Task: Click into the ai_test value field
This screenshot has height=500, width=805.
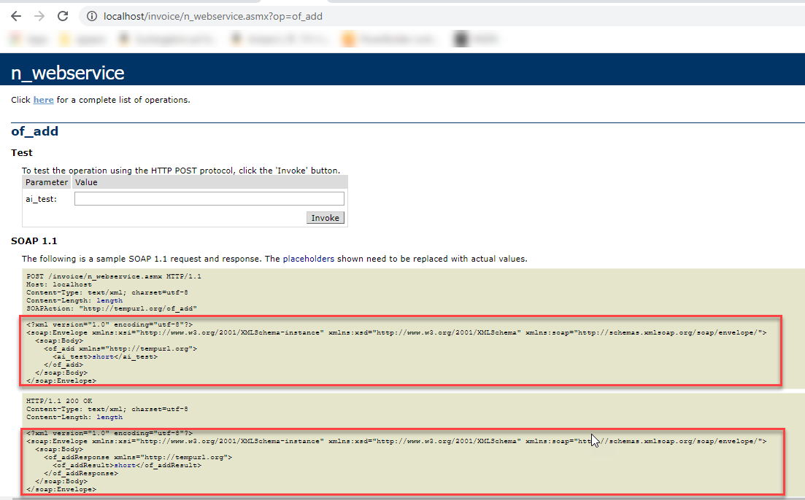Action: 209,199
